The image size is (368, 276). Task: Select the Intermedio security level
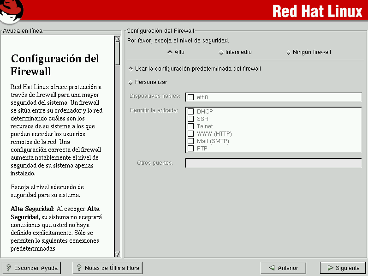[221, 52]
